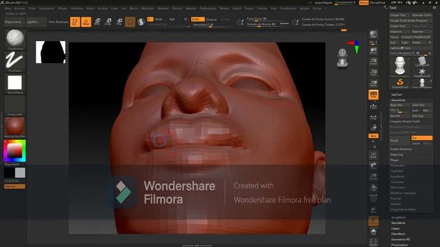Screen dimensions: 440x247
Task: Select the Mover transform tool icon
Action: coord(98,21)
